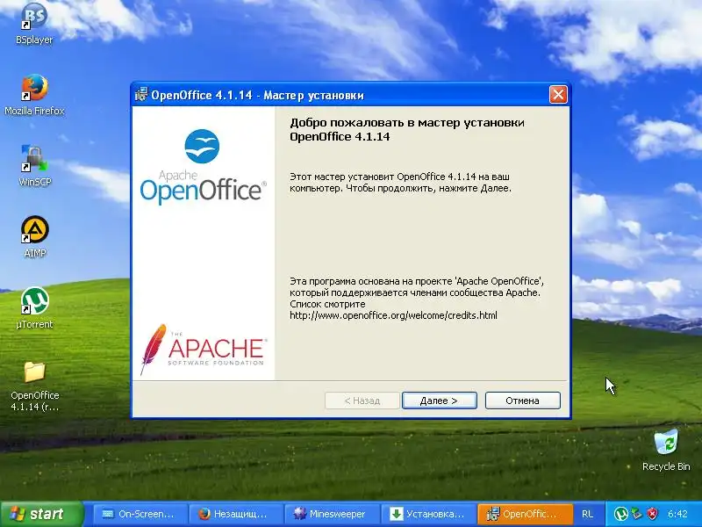This screenshot has height=527, width=702.
Task: Switch to the On-Screen keyboard taskbar item
Action: pyautogui.click(x=140, y=514)
